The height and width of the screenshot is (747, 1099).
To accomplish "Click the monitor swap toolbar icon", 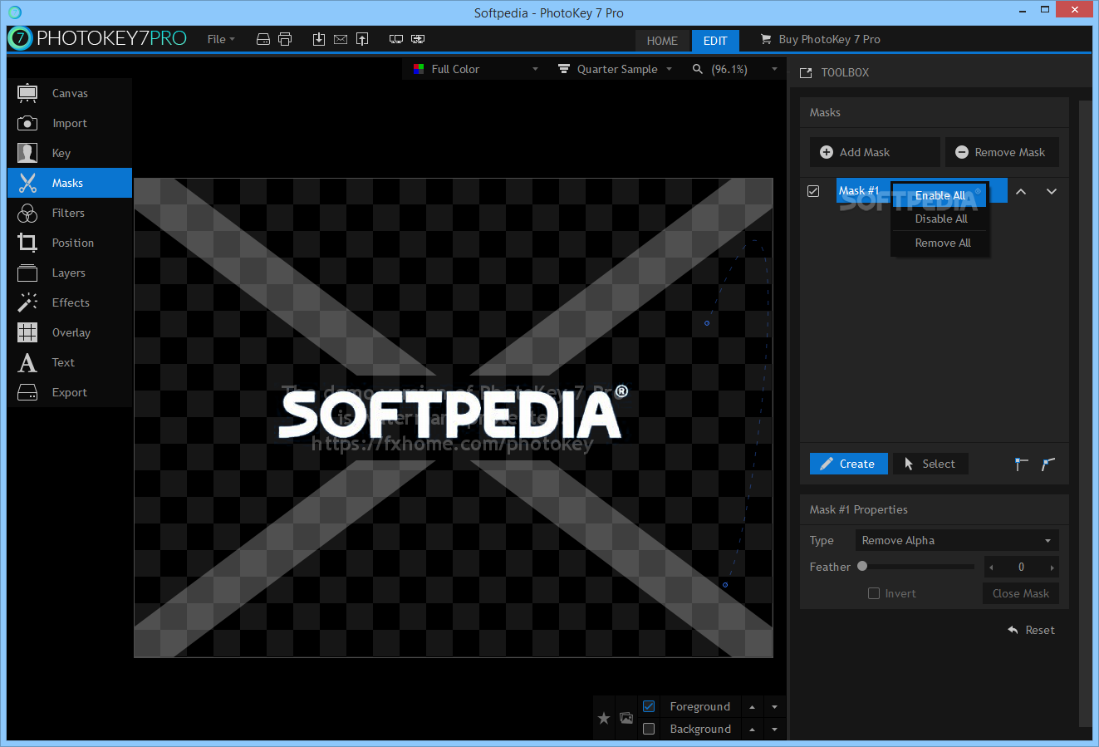I will click(418, 39).
